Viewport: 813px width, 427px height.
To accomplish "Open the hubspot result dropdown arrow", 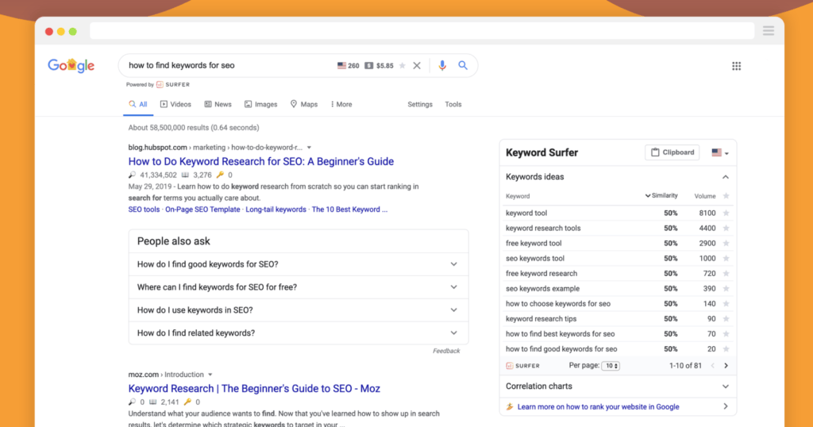I will [x=309, y=148].
